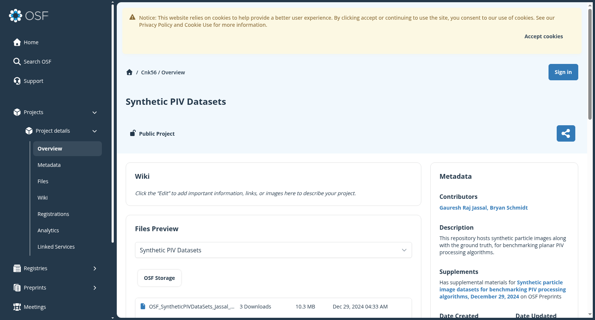Click the 'Synthetic PIV Datasets' page title

pyautogui.click(x=176, y=102)
